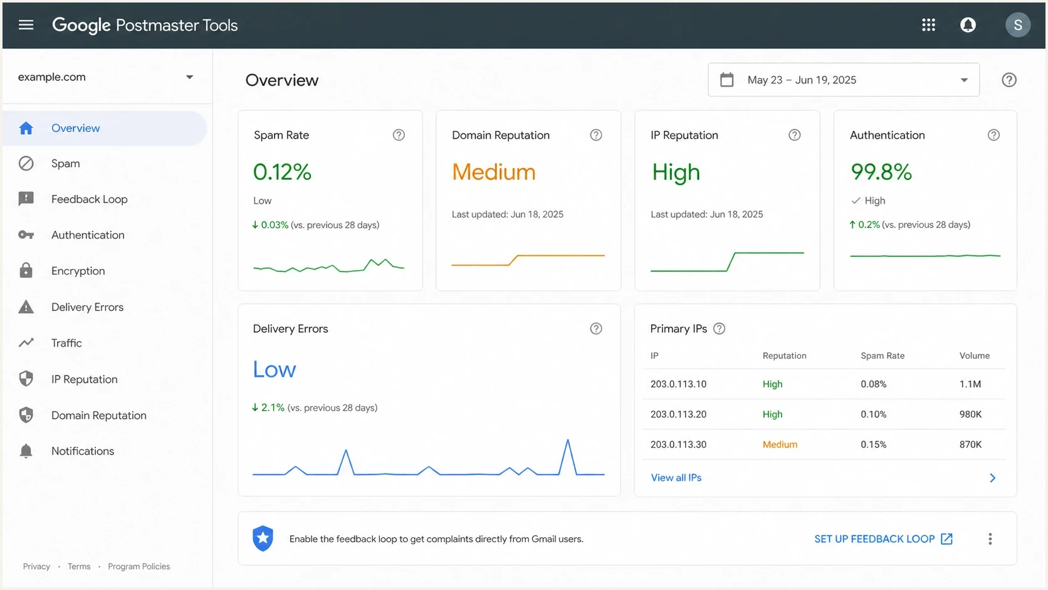Click the Spam blocked-circle sidebar icon
Screen dimensions: 1048x590
point(26,164)
